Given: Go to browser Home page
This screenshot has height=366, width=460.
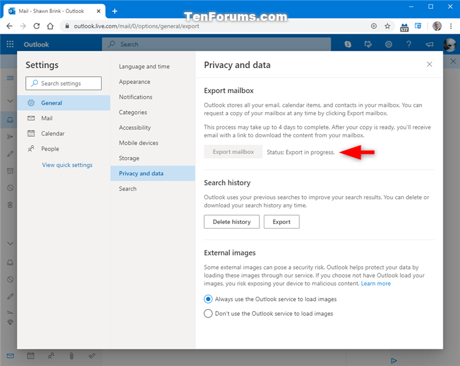Looking at the screenshot, I should point(50,26).
